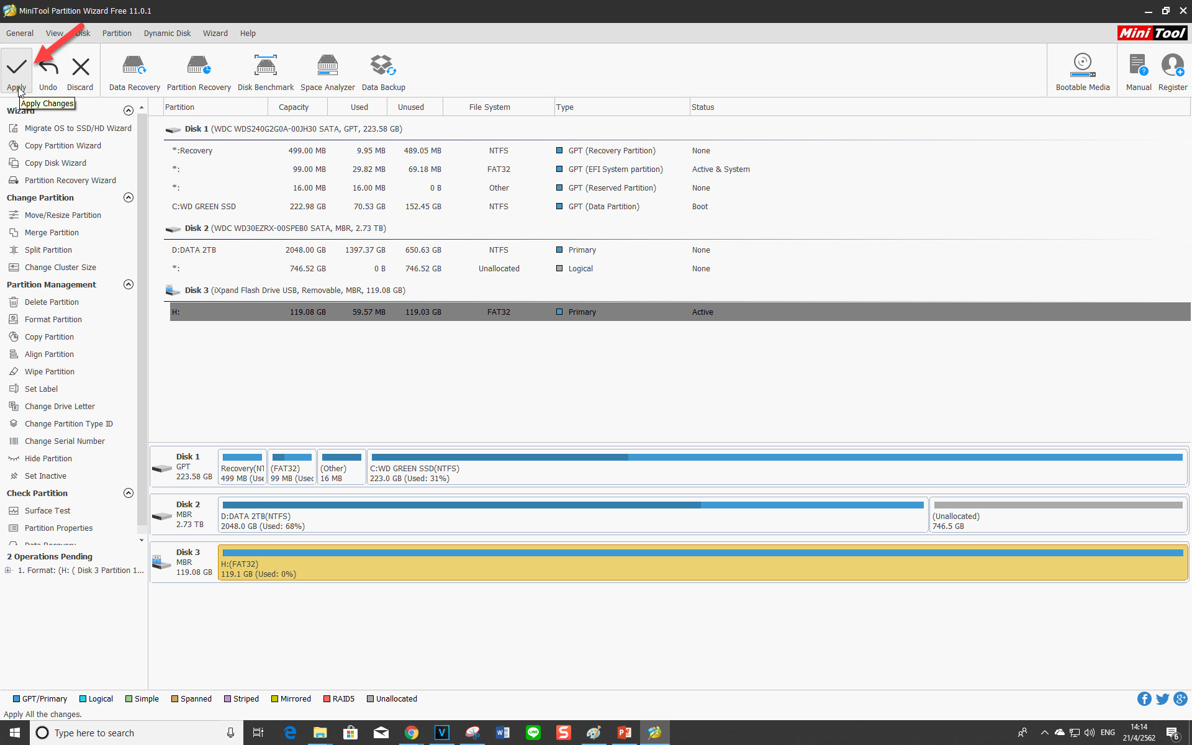Click the Capacity column header

click(294, 107)
